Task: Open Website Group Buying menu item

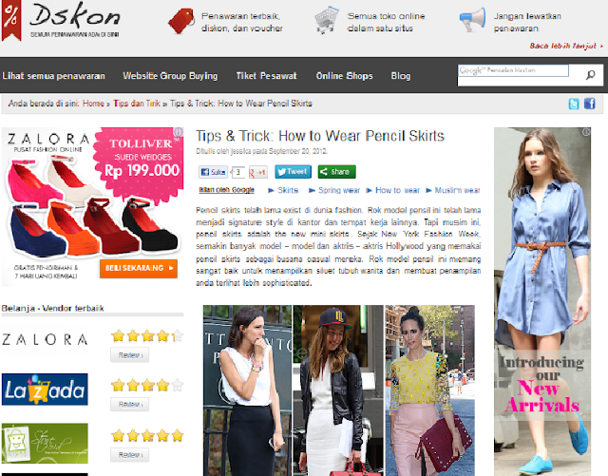Action: (170, 76)
